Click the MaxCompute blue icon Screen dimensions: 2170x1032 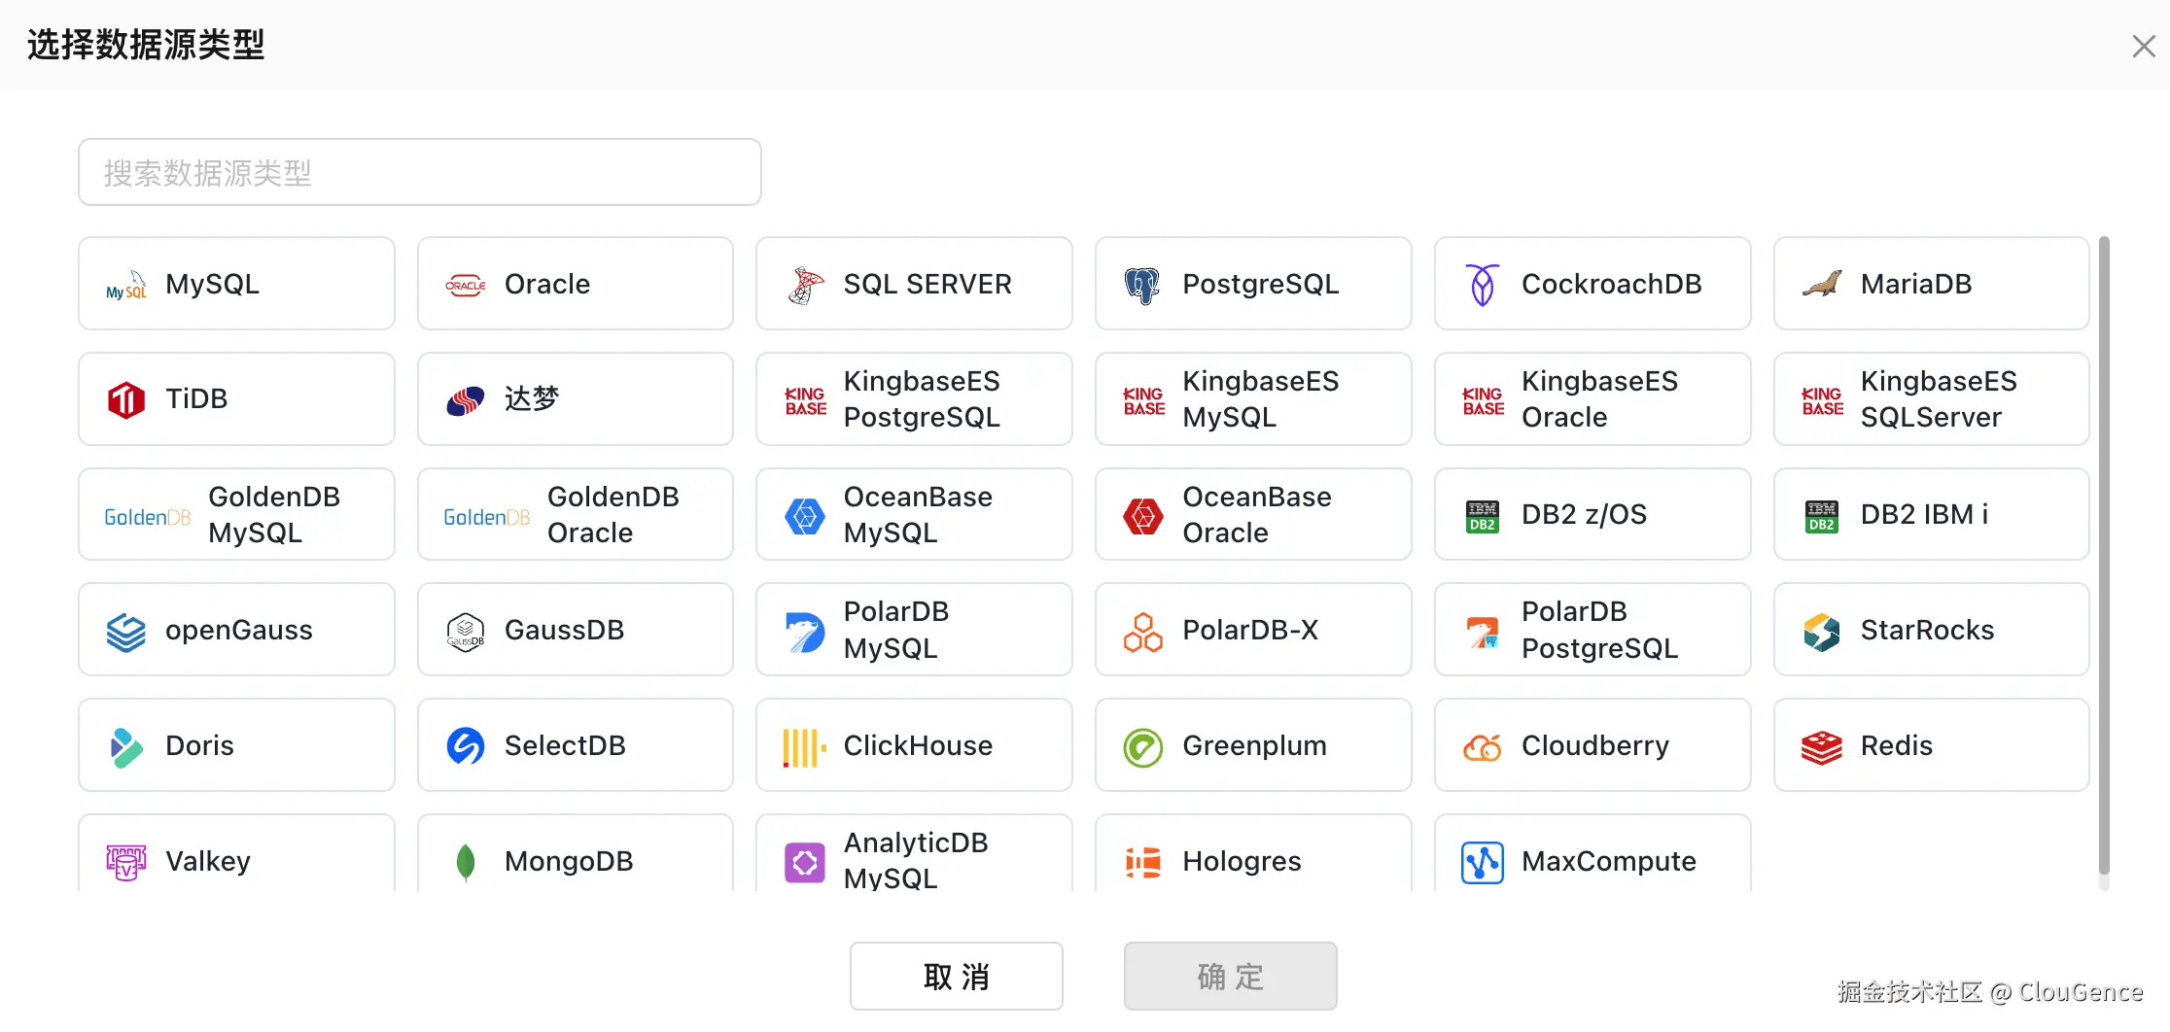[x=1483, y=862]
